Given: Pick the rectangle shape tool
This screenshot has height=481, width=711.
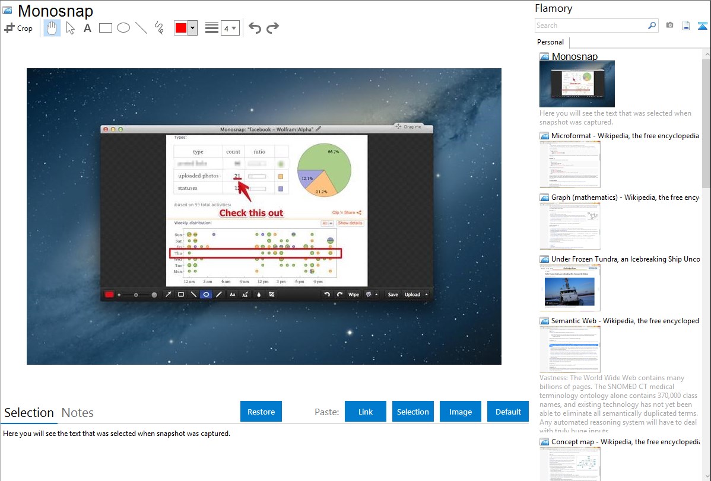Looking at the screenshot, I should [105, 28].
